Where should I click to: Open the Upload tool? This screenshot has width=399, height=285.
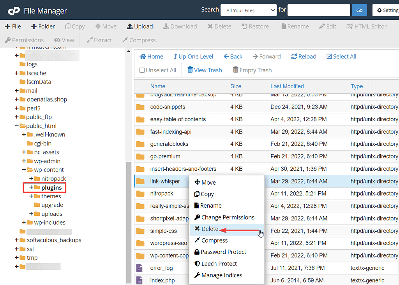pyautogui.click(x=139, y=26)
